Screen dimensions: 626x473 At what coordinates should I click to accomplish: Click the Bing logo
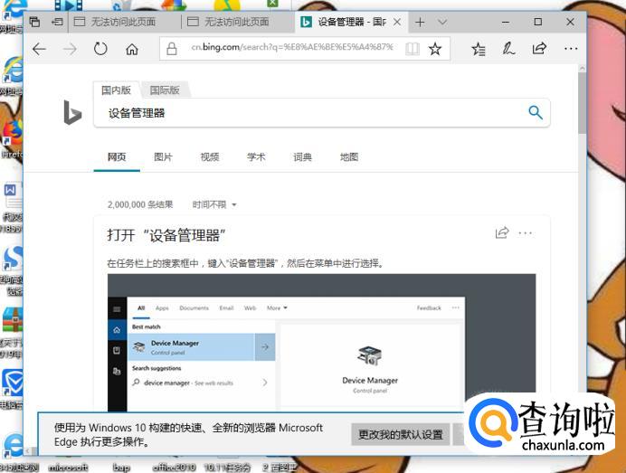pyautogui.click(x=72, y=112)
